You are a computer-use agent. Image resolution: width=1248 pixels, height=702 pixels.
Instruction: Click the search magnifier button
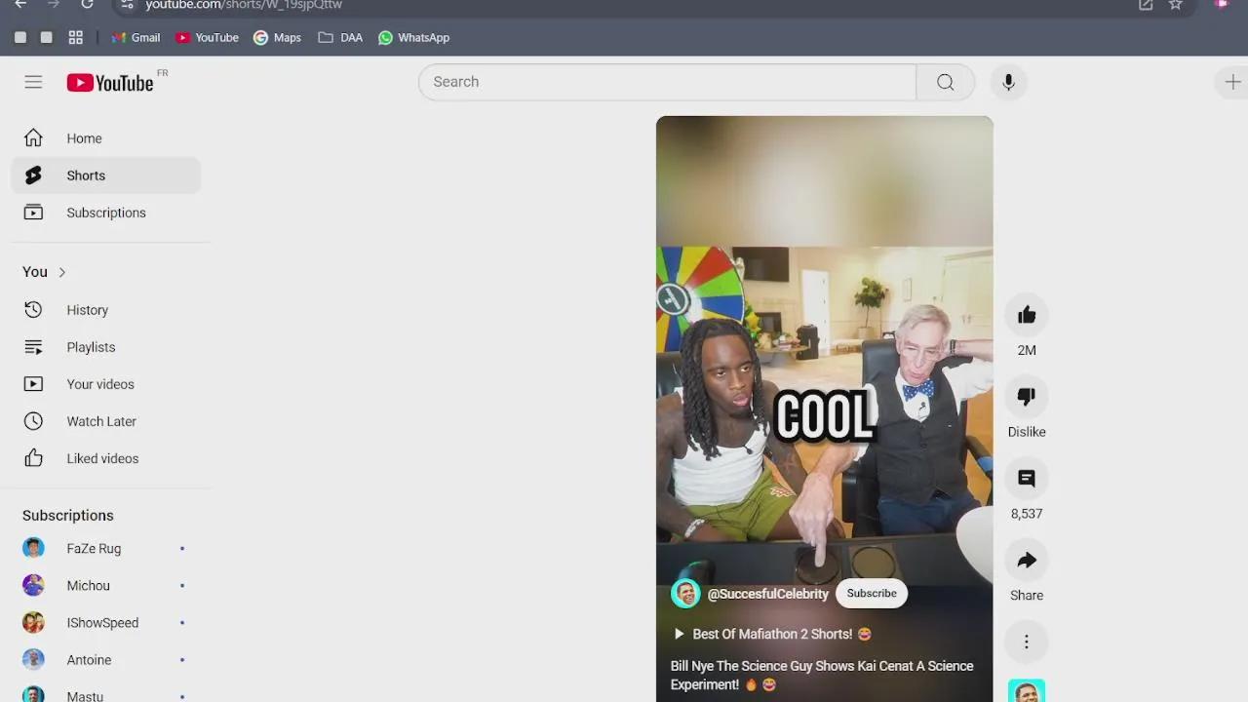(x=945, y=82)
